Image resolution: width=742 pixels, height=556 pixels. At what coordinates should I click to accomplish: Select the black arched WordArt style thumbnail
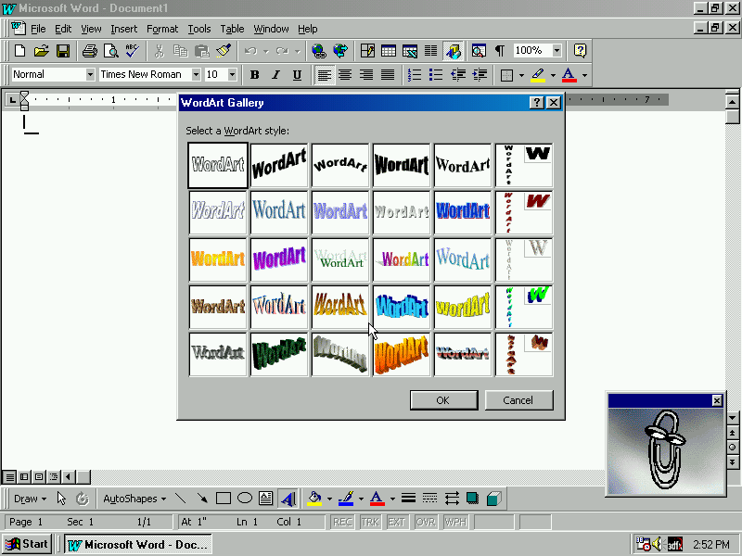coord(340,165)
